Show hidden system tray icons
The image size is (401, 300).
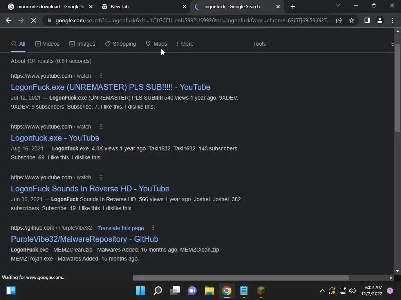click(x=323, y=291)
